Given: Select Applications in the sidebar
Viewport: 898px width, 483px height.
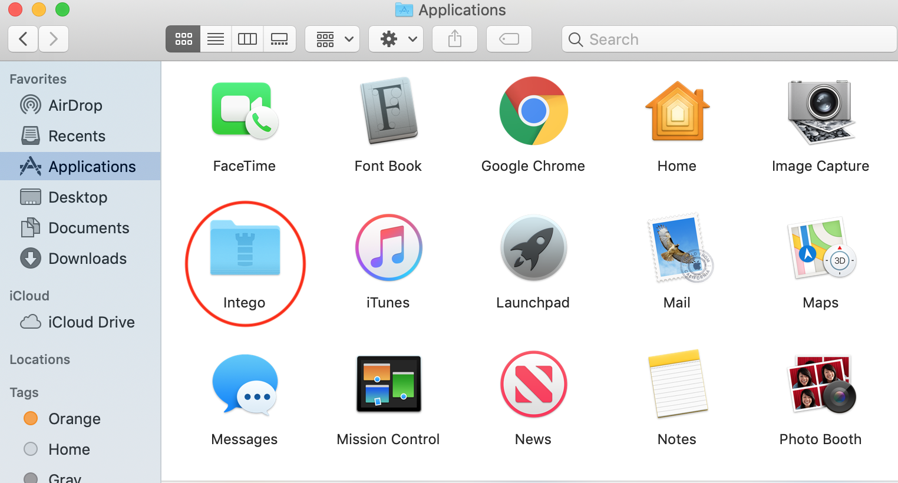Looking at the screenshot, I should pyautogui.click(x=80, y=166).
